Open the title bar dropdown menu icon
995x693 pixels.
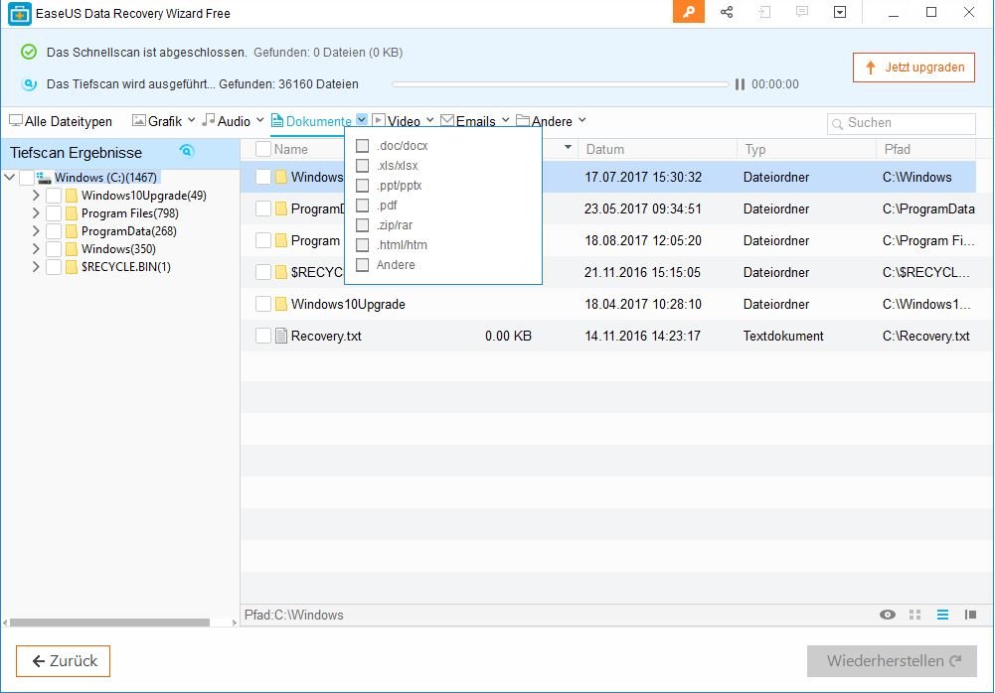pos(840,12)
